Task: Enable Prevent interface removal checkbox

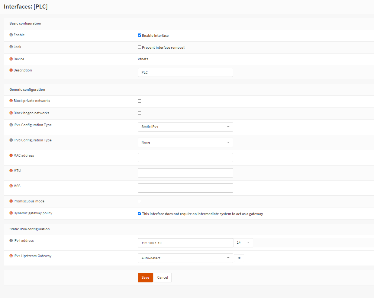Action: [x=139, y=47]
